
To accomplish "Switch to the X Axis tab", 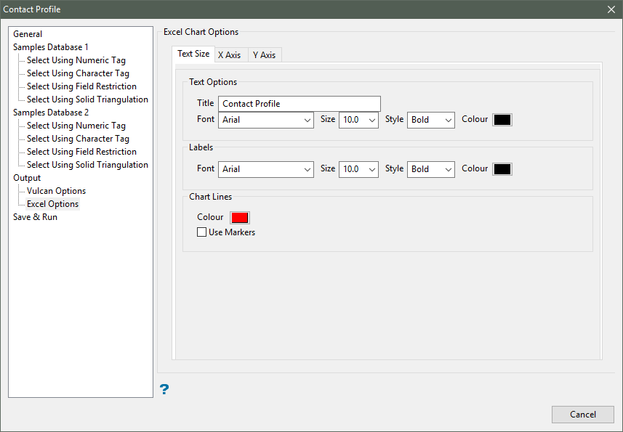I will click(x=229, y=55).
